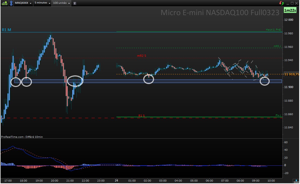This screenshot has height=184, width=300.
Task: Click the 11 900 price axis value
Action: click(x=289, y=87)
